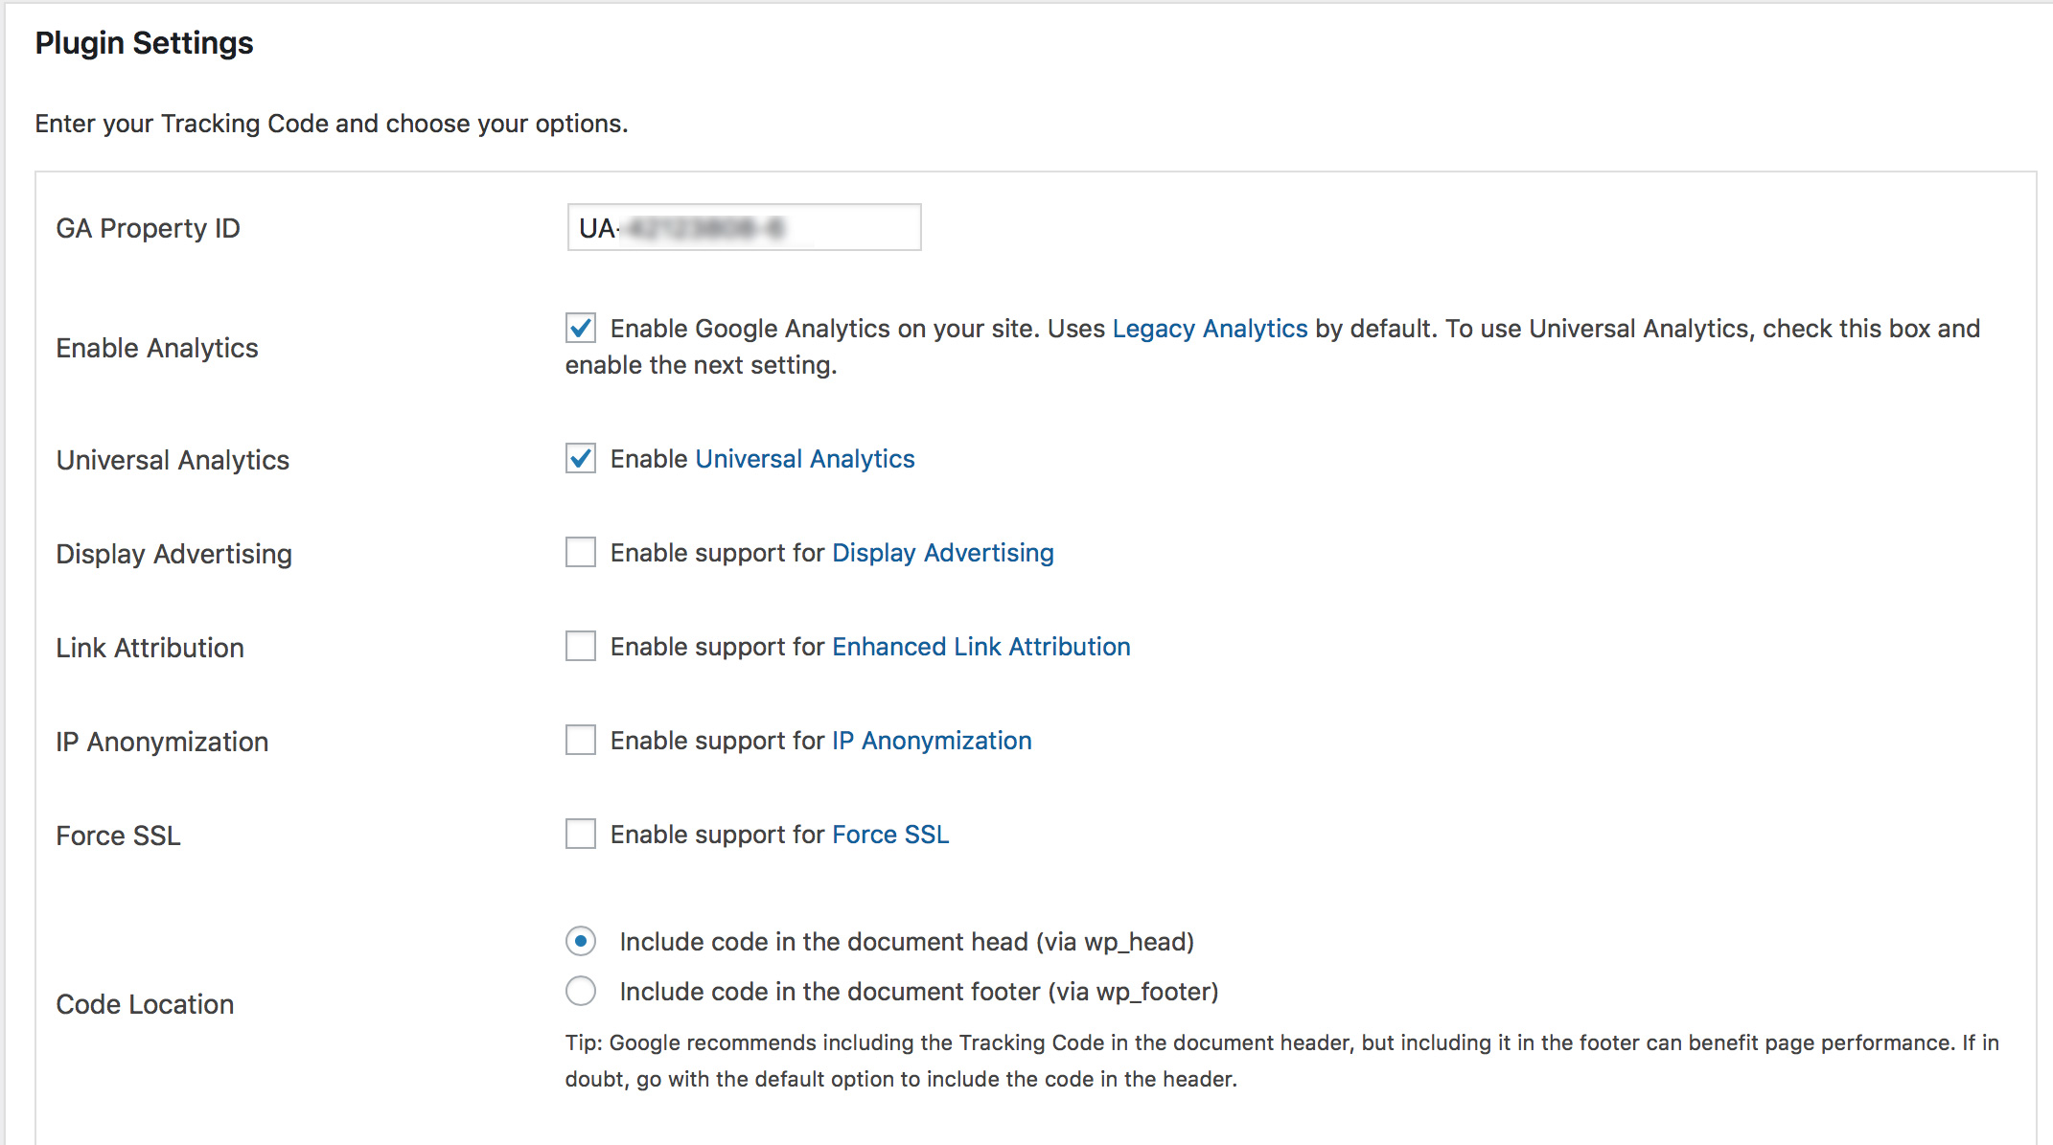The width and height of the screenshot is (2053, 1145).
Task: Click the 'Link Attribution' row label
Action: [150, 648]
